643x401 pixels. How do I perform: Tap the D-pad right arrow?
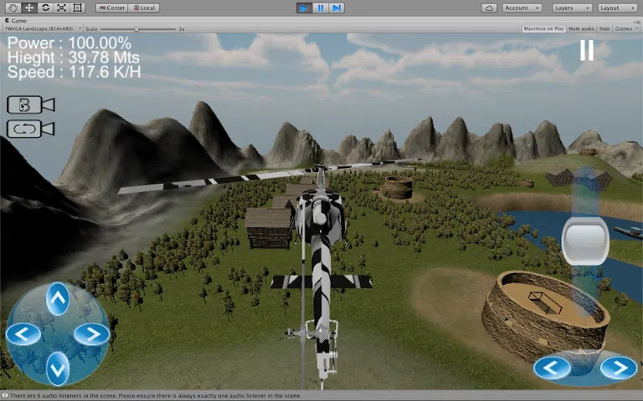click(x=92, y=334)
